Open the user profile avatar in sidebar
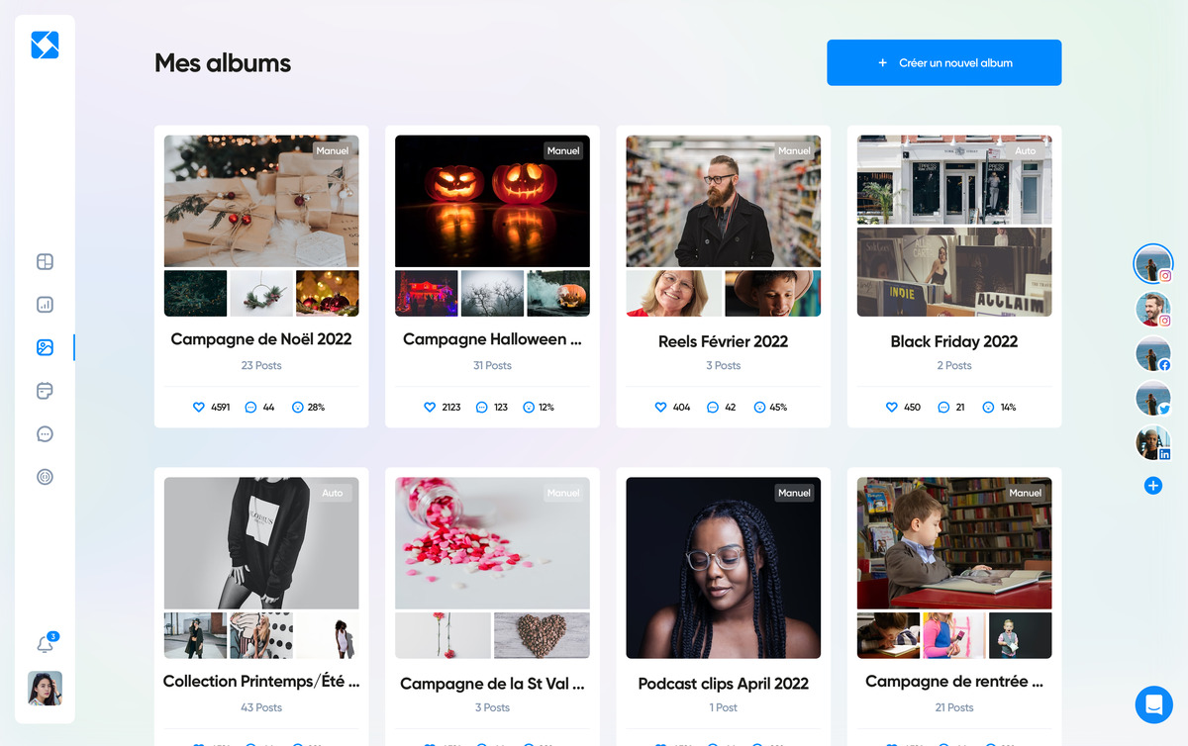The width and height of the screenshot is (1188, 746). pos(45,688)
